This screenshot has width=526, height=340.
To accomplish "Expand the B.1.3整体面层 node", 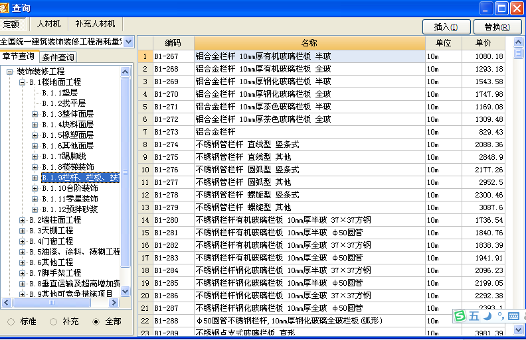I will click(x=35, y=114).
